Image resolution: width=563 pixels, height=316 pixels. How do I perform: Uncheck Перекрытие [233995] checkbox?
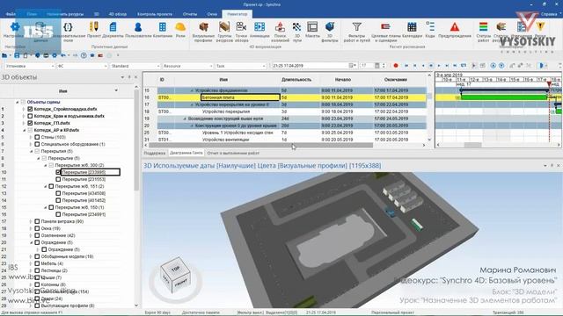(58, 172)
